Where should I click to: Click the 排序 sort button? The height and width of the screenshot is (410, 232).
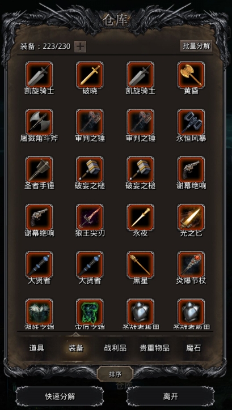coord(115,374)
